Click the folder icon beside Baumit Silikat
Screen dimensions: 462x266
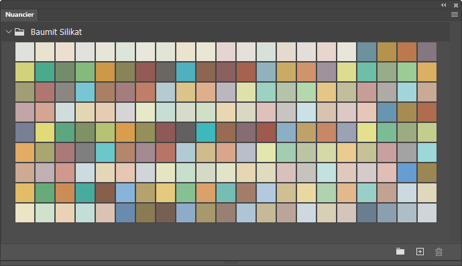click(x=19, y=32)
